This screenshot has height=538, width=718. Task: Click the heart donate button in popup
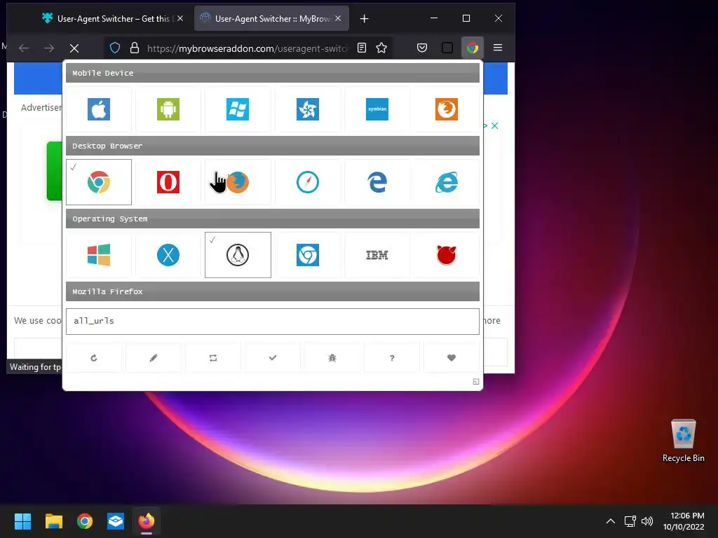click(452, 358)
